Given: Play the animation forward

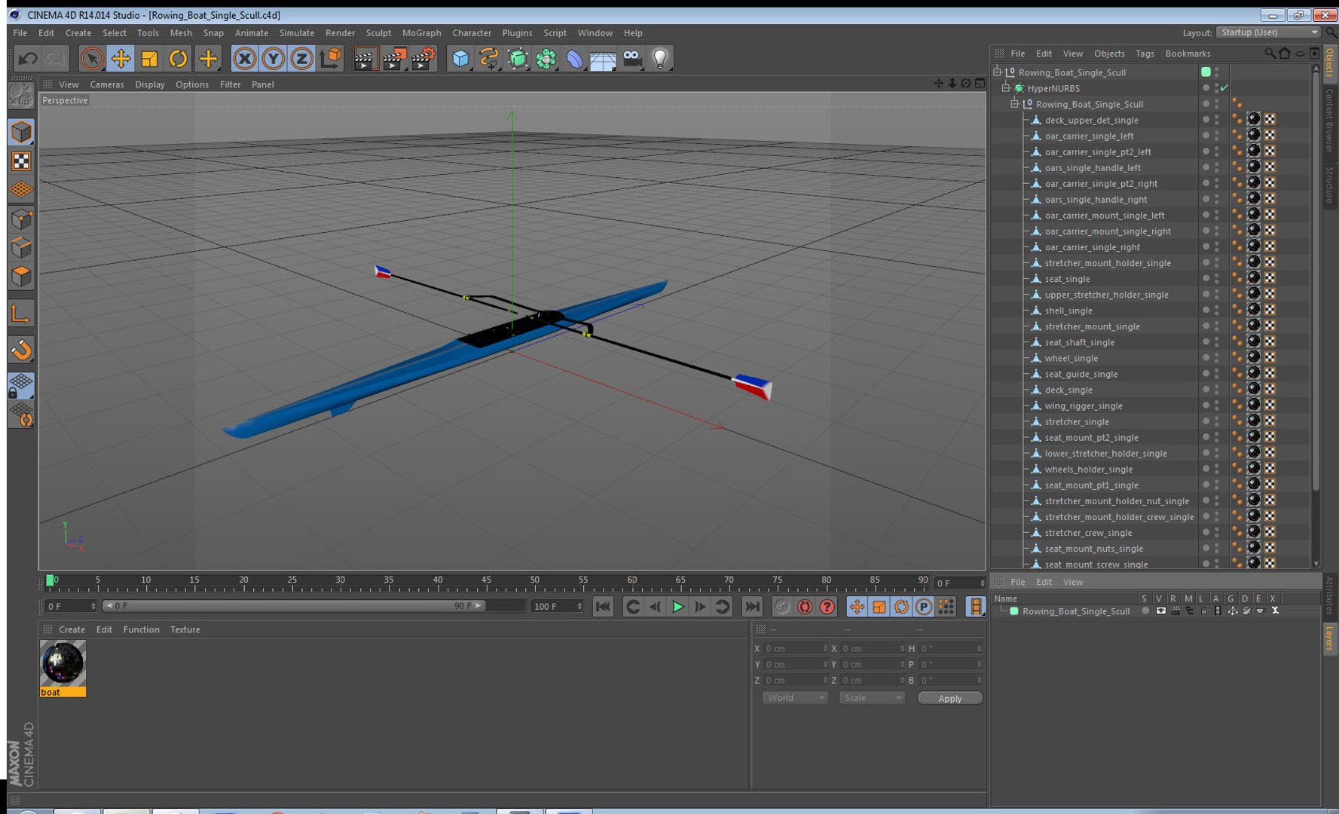Looking at the screenshot, I should 677,607.
